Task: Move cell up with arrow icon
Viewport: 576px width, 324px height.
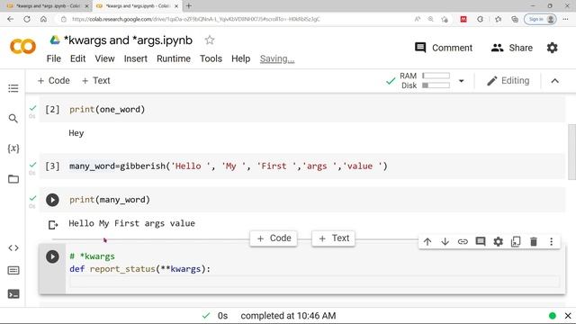Action: 427,242
